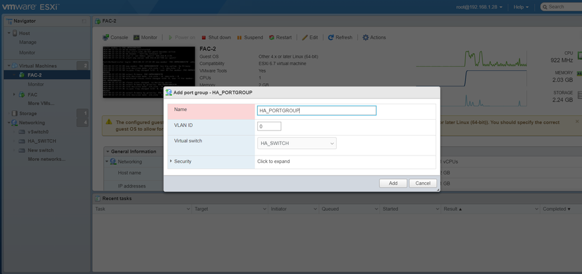Click the Shut down toolbar button
The image size is (582, 274).
[x=216, y=37]
